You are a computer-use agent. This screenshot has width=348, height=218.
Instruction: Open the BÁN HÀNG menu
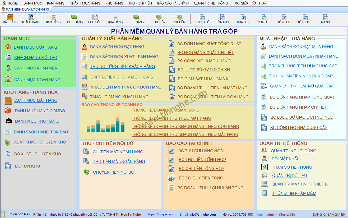point(55,3)
